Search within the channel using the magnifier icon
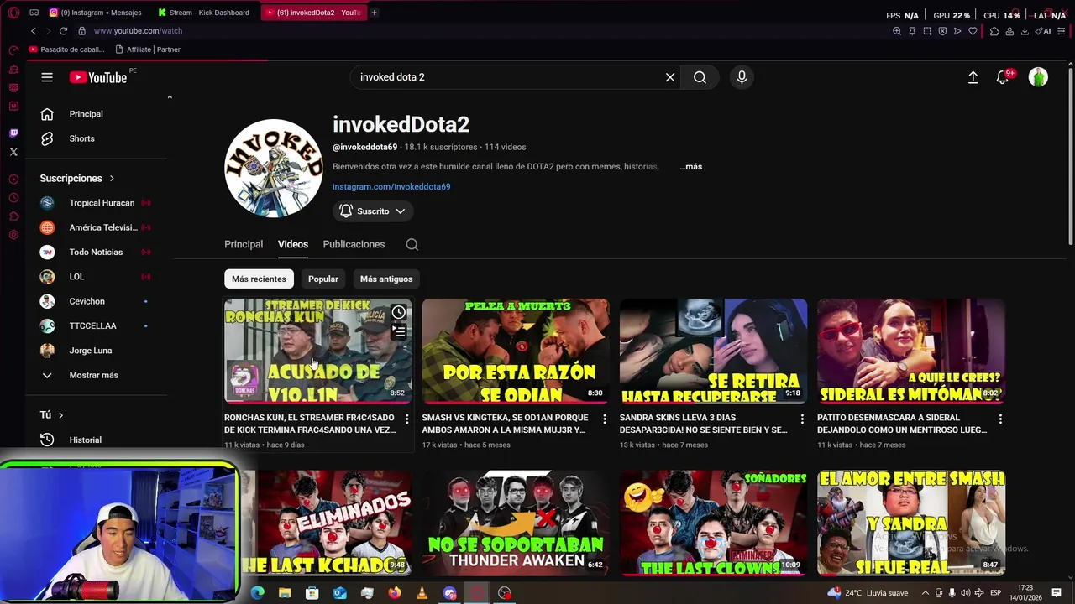The image size is (1075, 604). pos(412,244)
